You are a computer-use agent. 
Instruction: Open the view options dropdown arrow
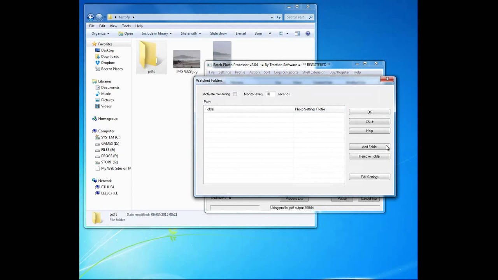[x=288, y=33]
